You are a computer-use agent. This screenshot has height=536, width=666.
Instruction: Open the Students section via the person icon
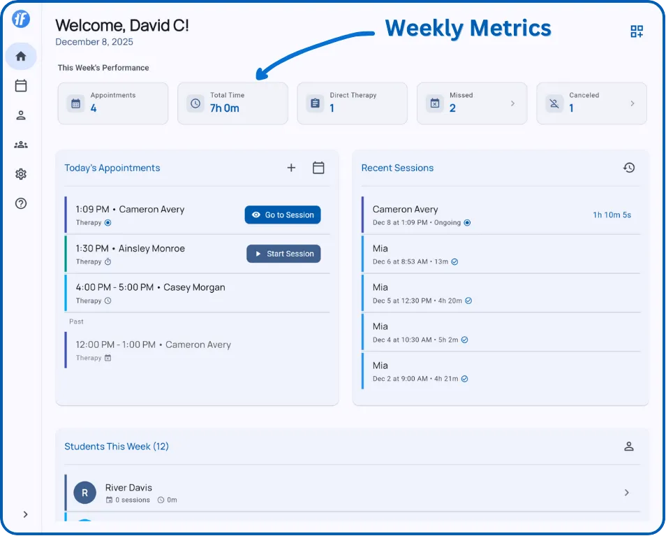pyautogui.click(x=21, y=115)
